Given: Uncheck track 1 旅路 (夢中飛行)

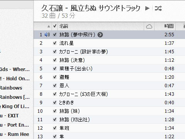Looking at the screenshot, I should 55,35.
